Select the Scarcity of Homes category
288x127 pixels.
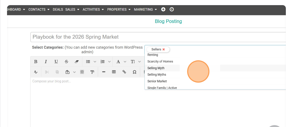(x=160, y=61)
